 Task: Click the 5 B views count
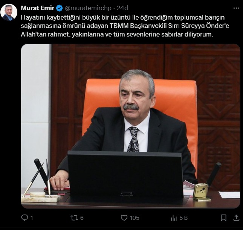click(x=183, y=218)
